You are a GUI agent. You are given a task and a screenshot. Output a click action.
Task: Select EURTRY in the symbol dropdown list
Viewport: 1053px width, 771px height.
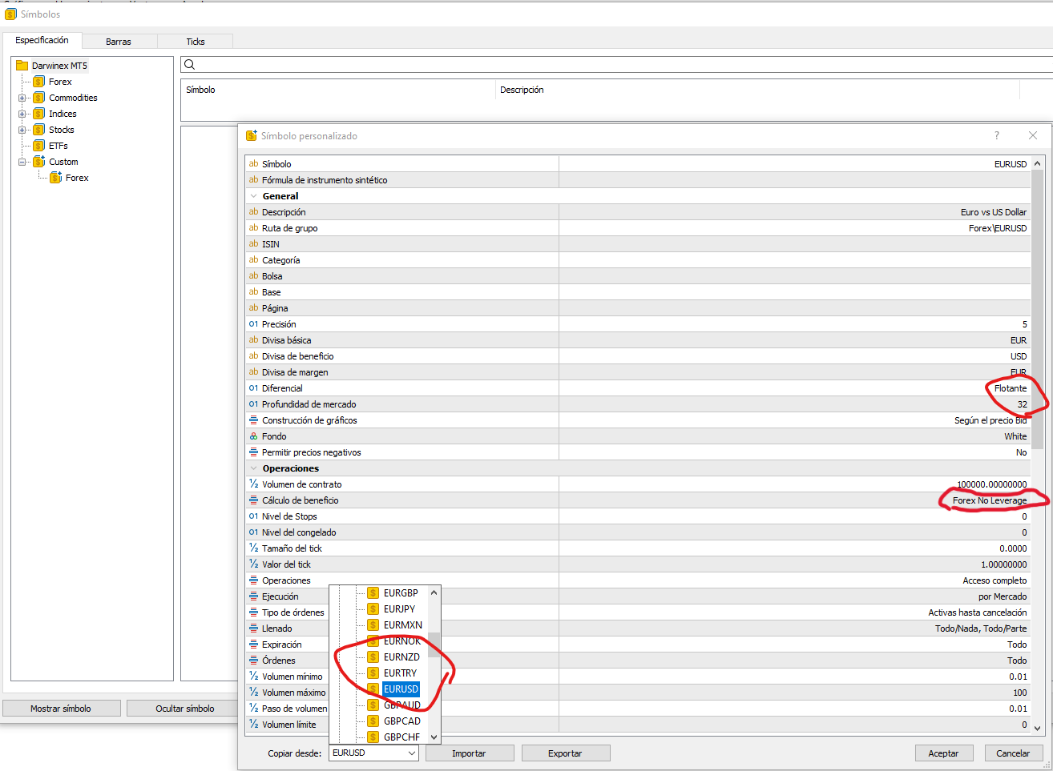point(400,673)
